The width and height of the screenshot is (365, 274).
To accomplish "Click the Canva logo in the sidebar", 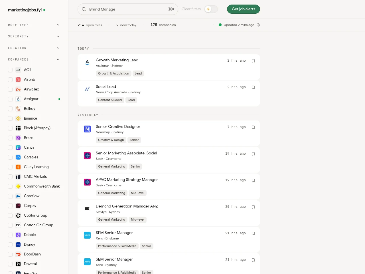I will 18,148.
